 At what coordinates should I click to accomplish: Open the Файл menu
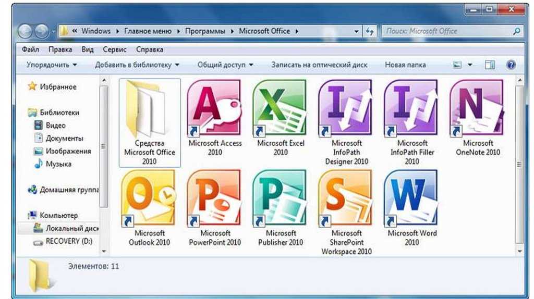point(30,49)
